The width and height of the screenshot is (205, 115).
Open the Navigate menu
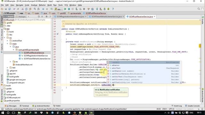[x=20, y=5]
